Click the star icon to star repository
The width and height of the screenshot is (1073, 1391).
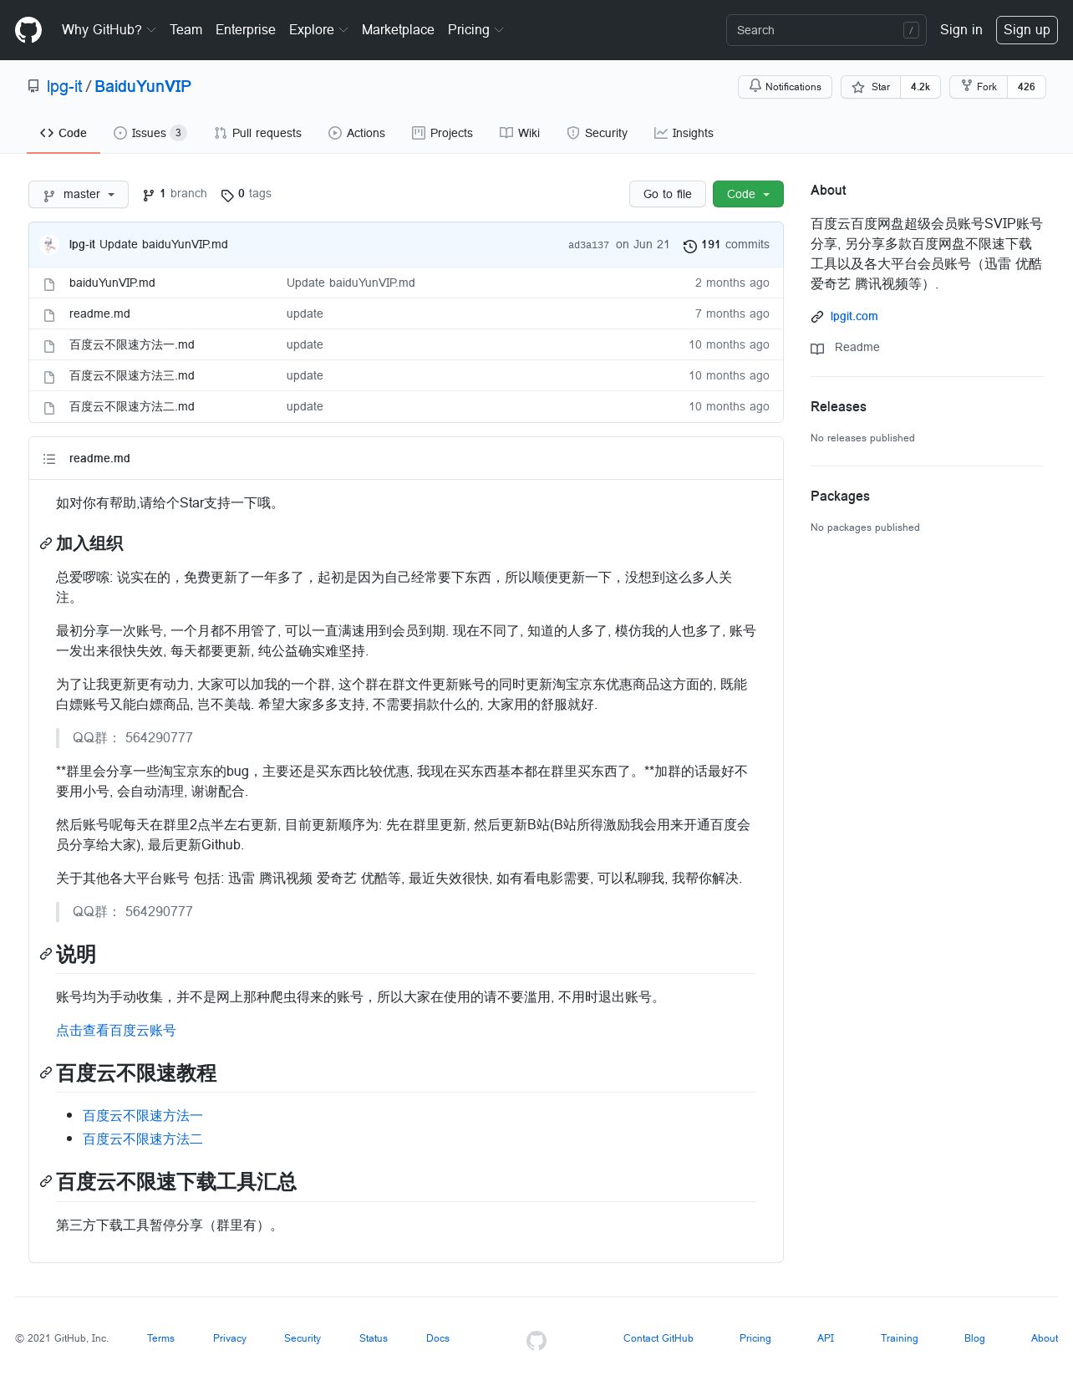coord(858,87)
